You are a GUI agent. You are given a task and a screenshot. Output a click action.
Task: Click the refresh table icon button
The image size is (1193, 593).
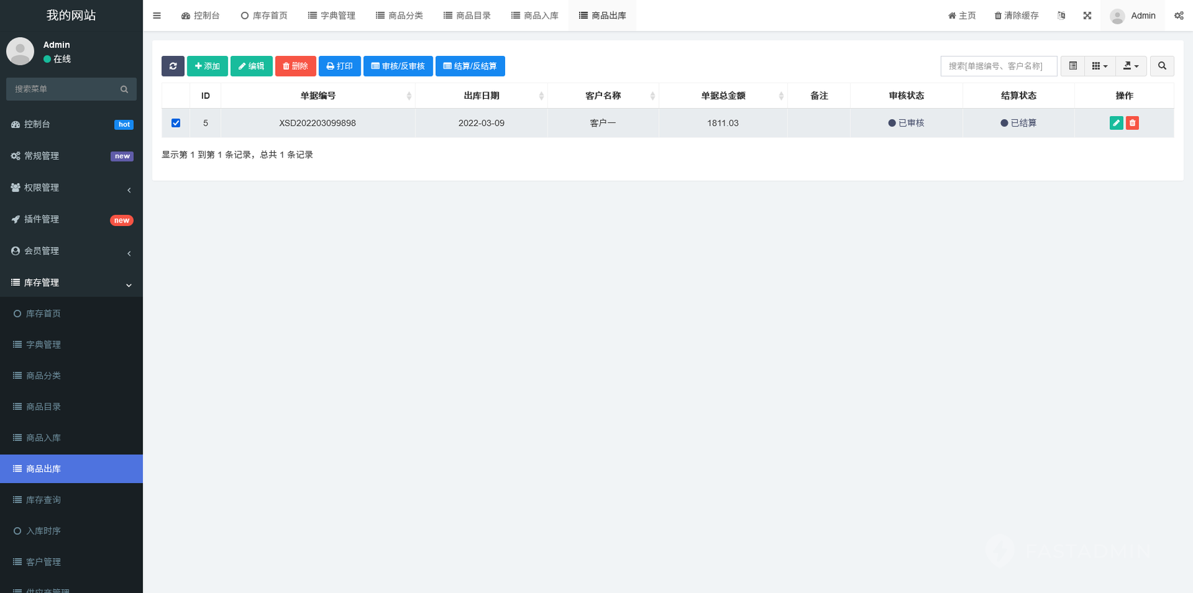pyautogui.click(x=173, y=66)
